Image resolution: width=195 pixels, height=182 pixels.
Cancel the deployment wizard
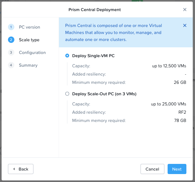click(152, 169)
